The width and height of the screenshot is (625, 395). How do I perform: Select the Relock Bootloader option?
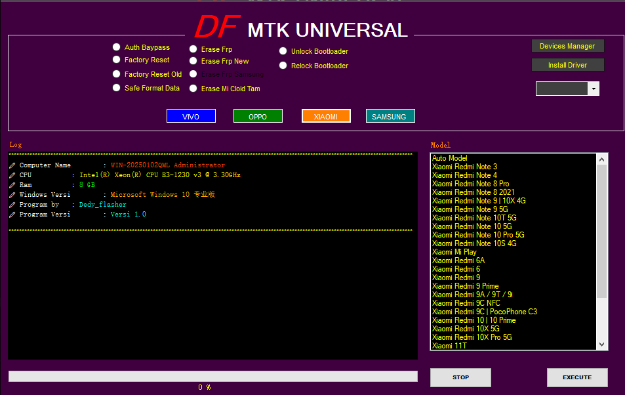point(283,66)
